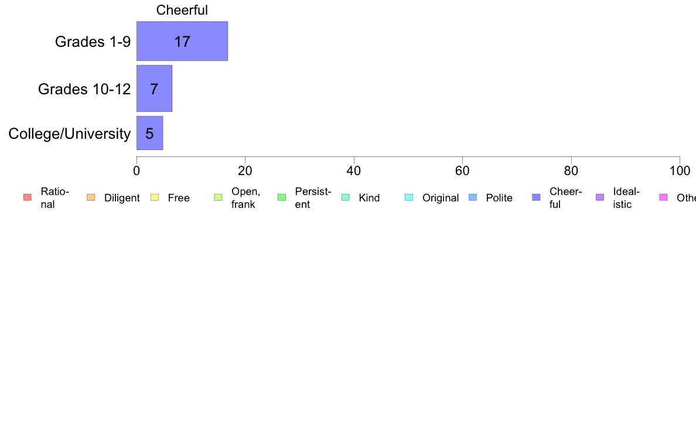Select the Grades 10-12 bar showing 7
This screenshot has width=696, height=431.
tap(154, 89)
